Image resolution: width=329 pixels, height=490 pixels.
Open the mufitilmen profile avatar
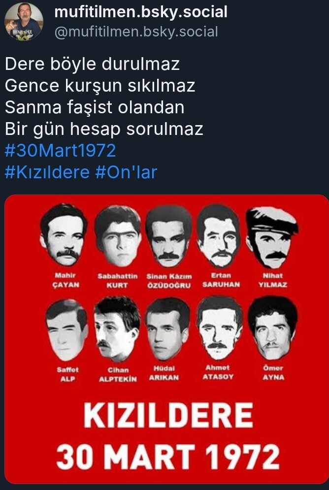click(x=24, y=21)
